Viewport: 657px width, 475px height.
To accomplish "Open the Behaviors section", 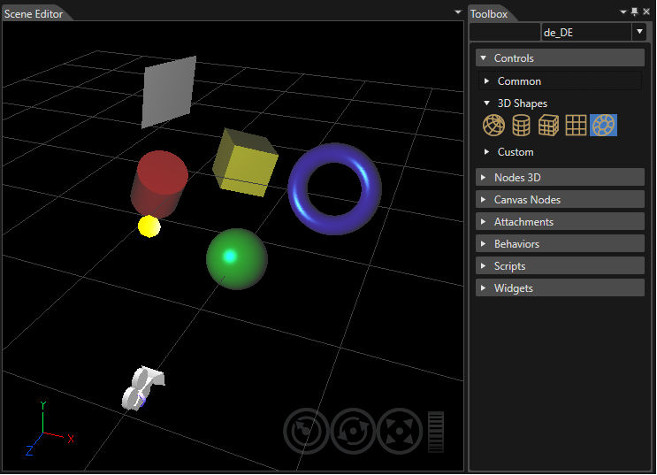I will pyautogui.click(x=561, y=243).
